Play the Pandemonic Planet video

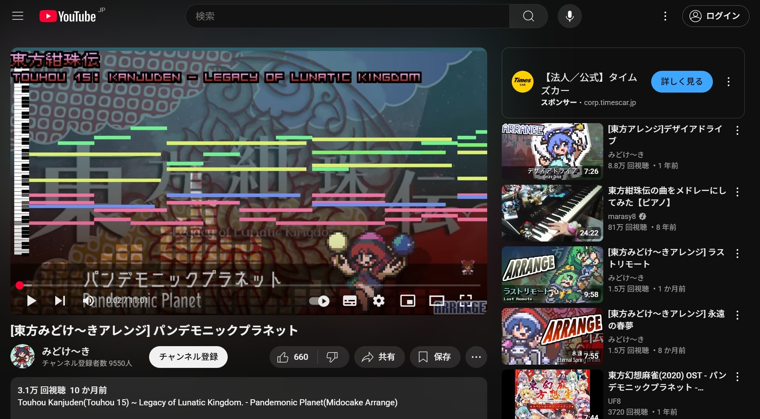pos(31,301)
